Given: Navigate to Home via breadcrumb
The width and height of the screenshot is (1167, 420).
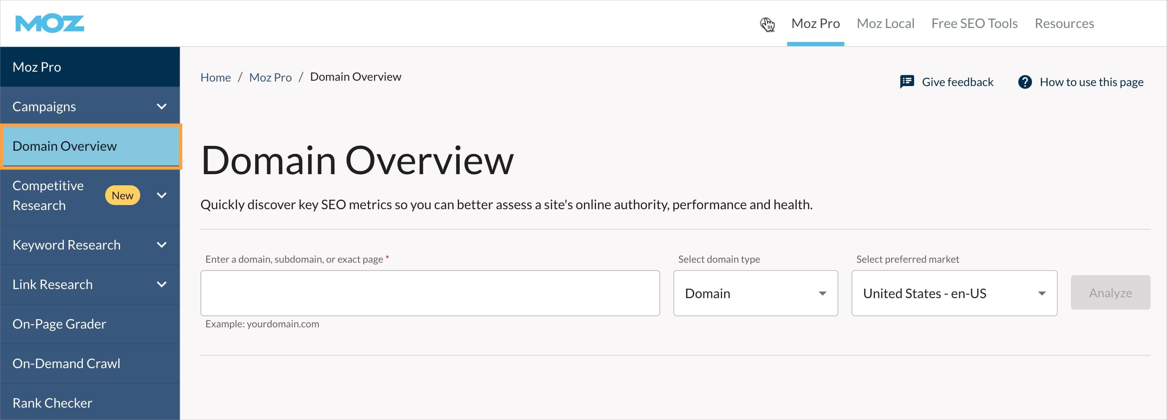Looking at the screenshot, I should [x=215, y=77].
